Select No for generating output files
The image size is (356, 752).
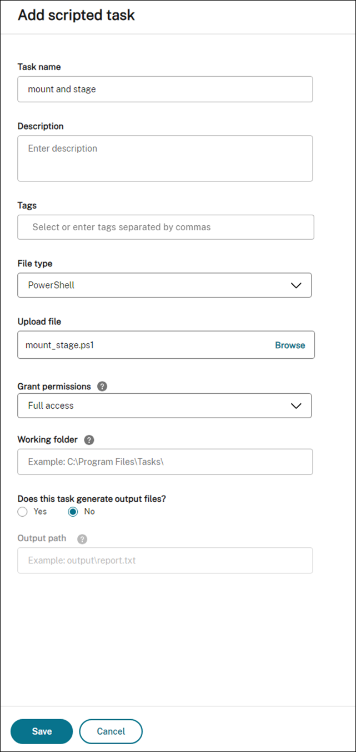73,512
